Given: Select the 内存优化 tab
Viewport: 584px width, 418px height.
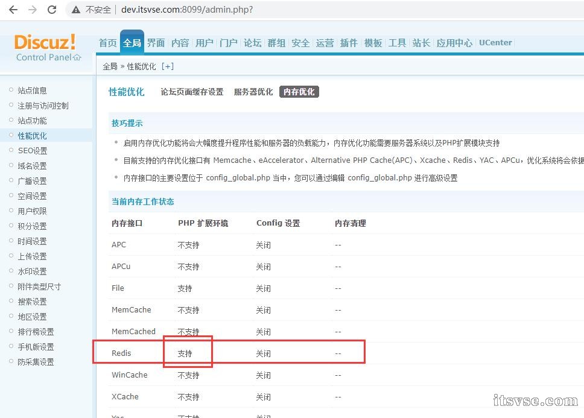Looking at the screenshot, I should point(299,92).
